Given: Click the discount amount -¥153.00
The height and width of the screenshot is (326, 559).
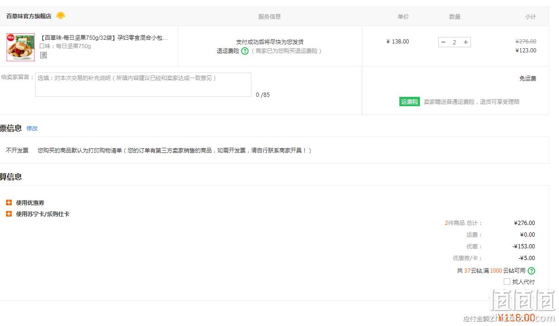Looking at the screenshot, I should pyautogui.click(x=524, y=246).
